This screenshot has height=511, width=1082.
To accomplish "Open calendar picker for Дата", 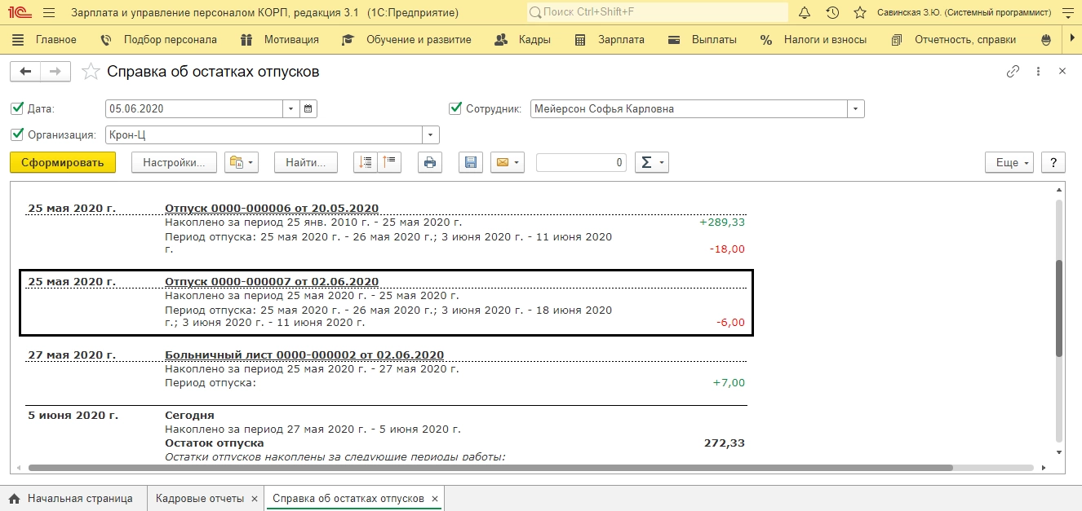I will coord(308,108).
